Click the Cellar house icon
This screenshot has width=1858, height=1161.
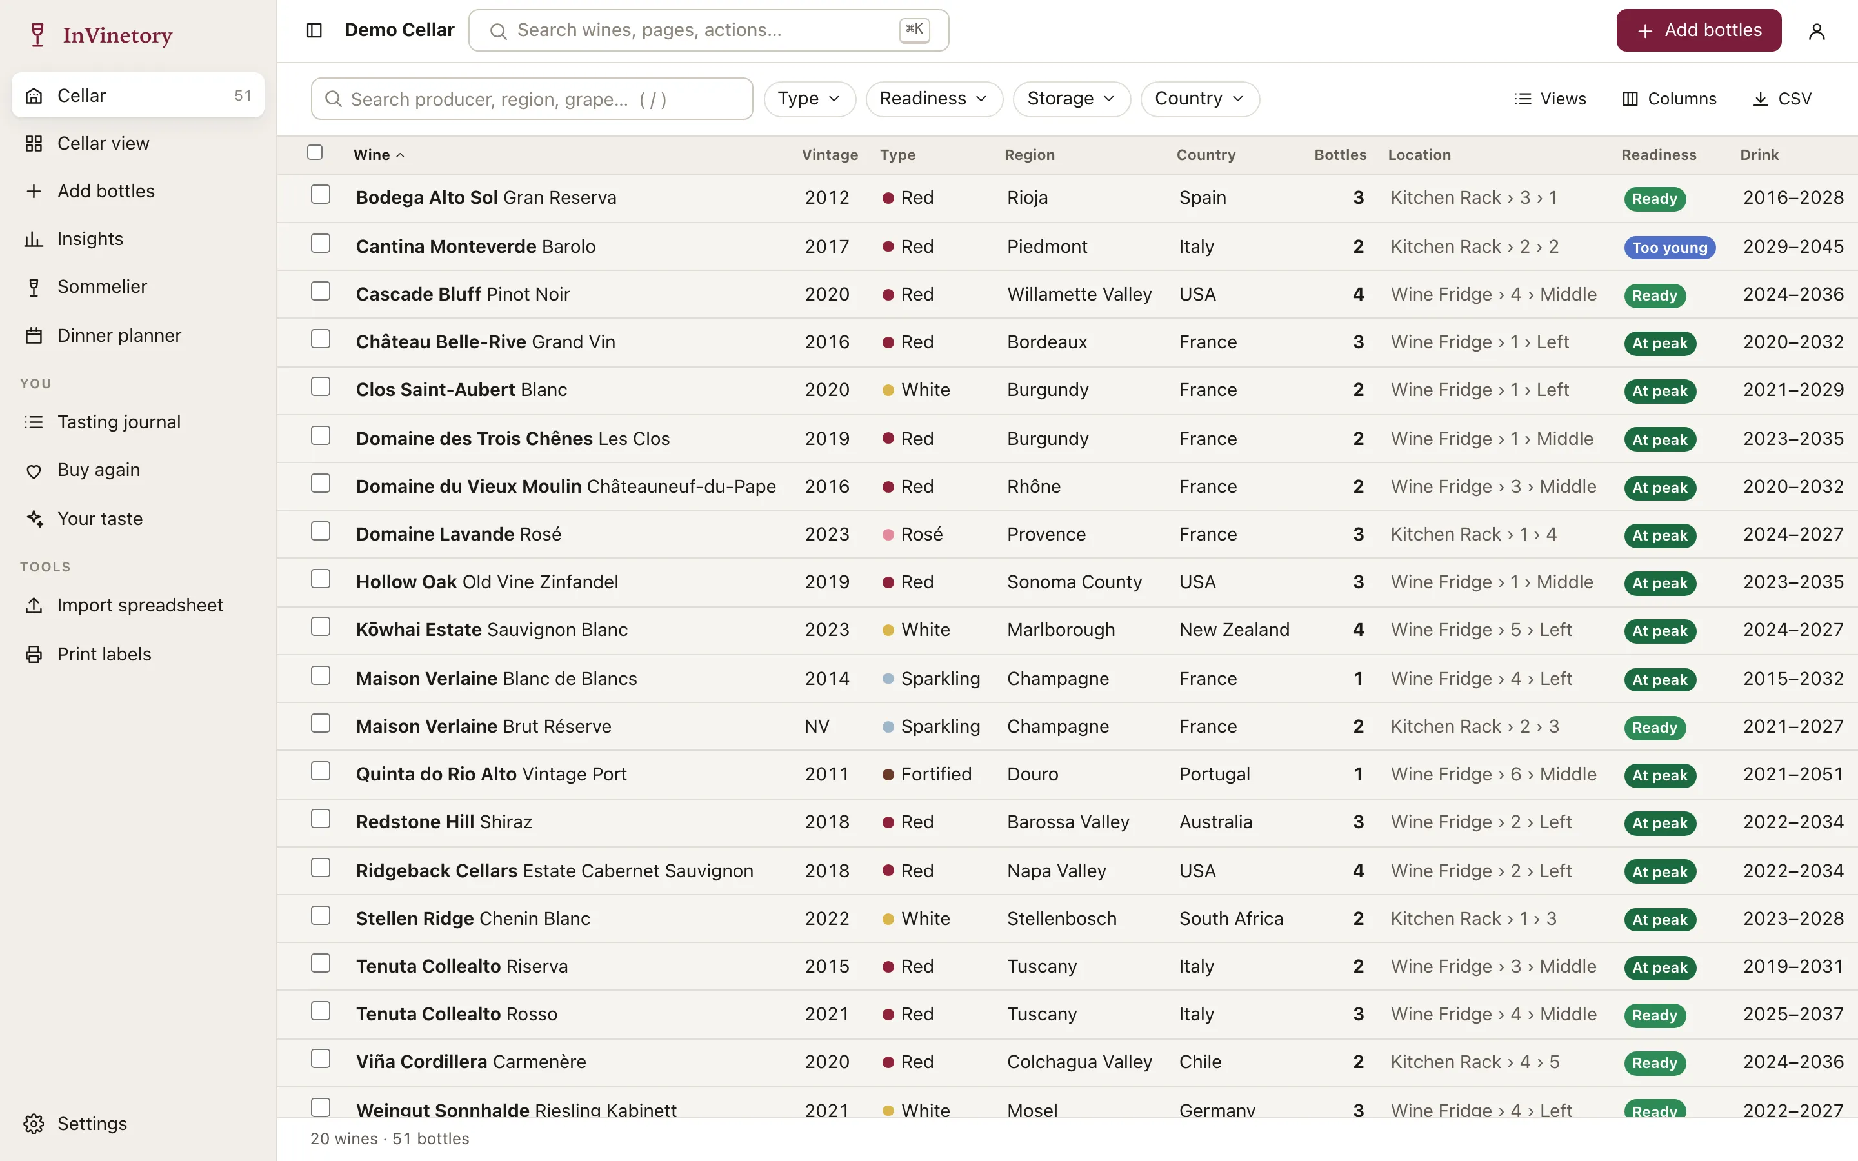[34, 96]
